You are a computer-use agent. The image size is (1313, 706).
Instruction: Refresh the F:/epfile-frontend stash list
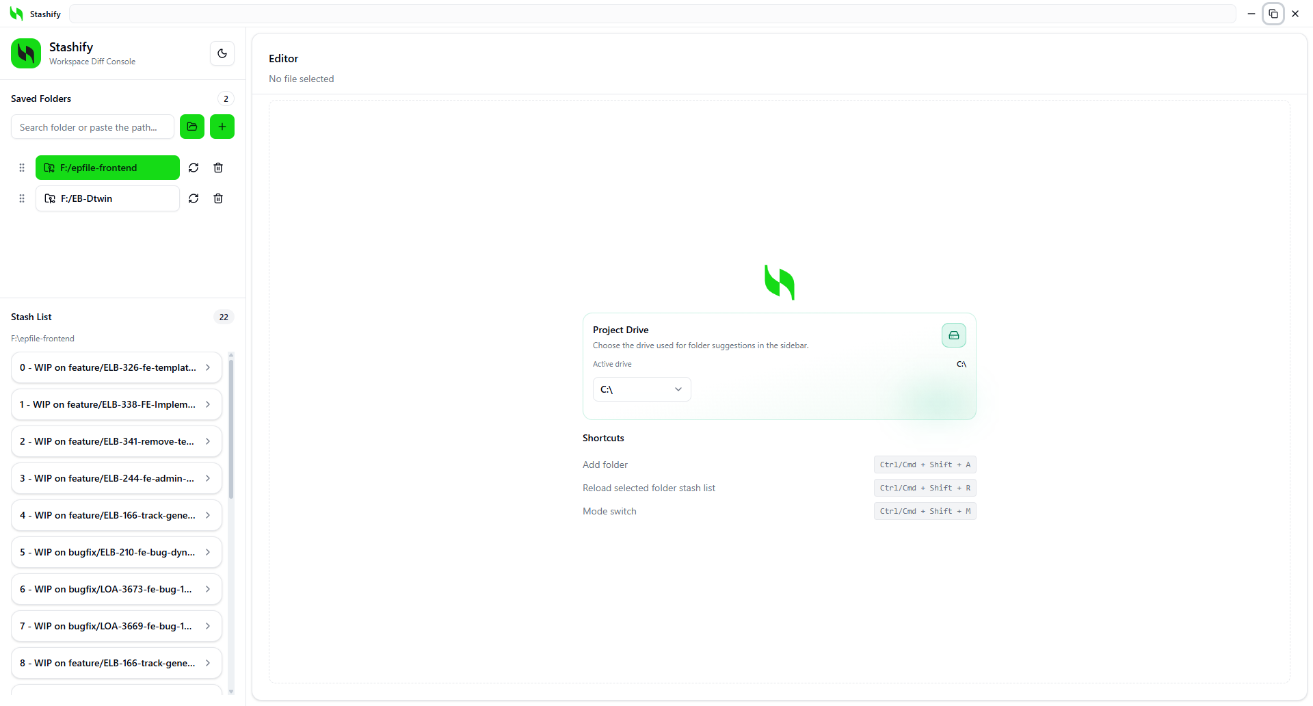point(194,168)
